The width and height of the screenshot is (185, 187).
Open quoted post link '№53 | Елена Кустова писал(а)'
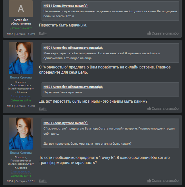pyautogui.click(x=66, y=123)
